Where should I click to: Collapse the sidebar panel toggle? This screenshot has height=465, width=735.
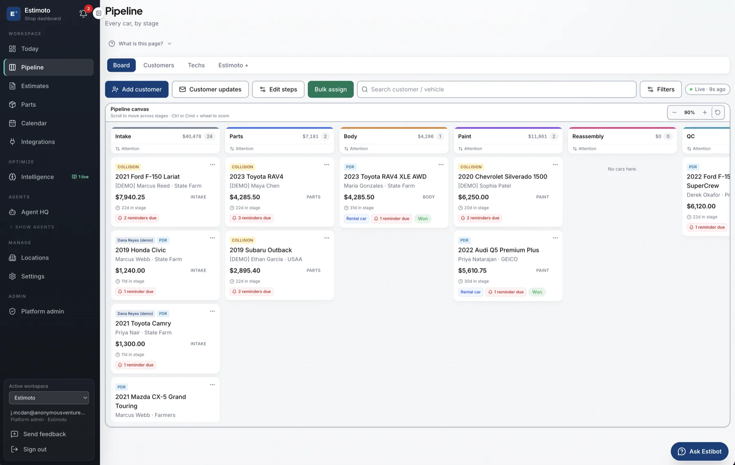point(98,13)
